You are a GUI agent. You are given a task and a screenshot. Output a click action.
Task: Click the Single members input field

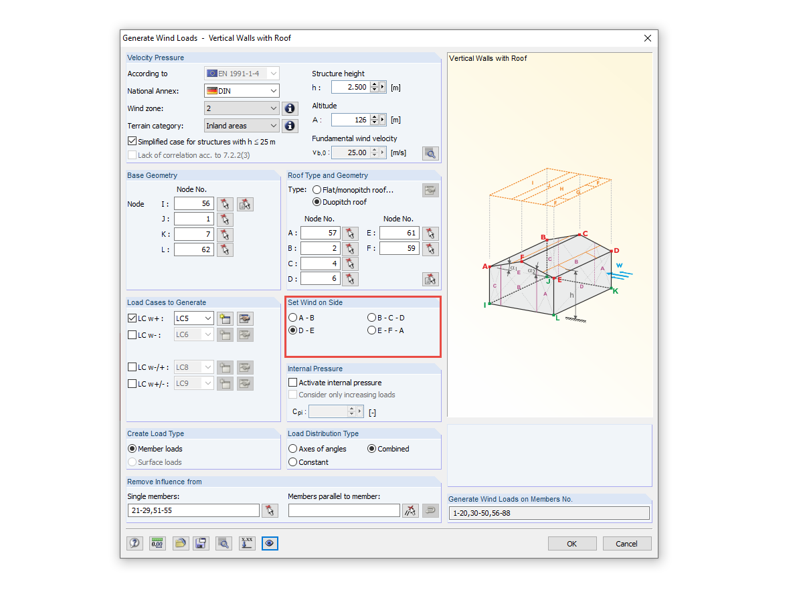193,510
